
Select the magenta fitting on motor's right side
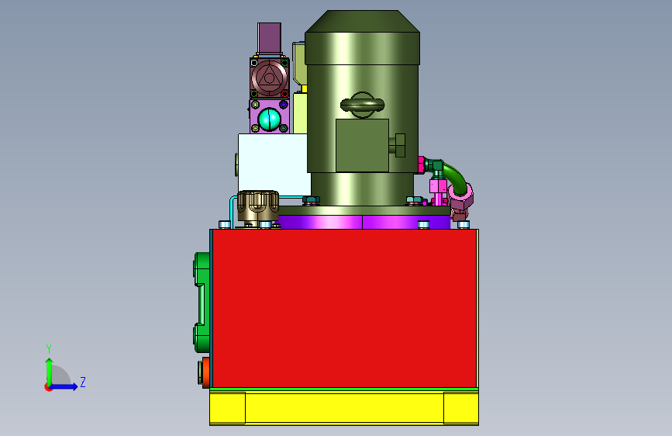coord(421,165)
